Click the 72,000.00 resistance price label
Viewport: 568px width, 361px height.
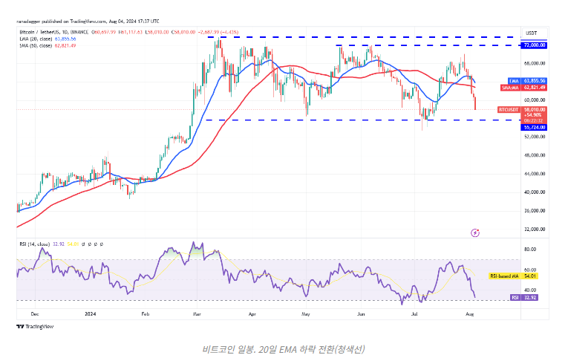pyautogui.click(x=534, y=45)
